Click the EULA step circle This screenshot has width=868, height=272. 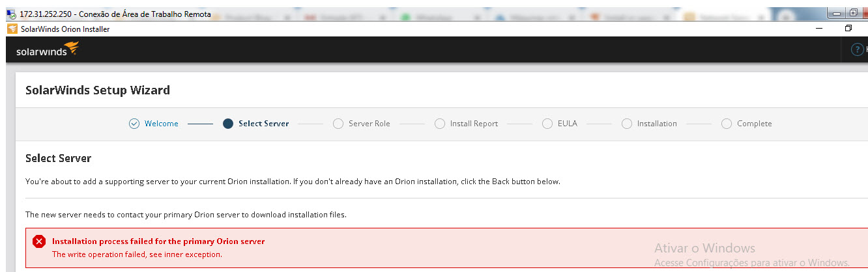tap(547, 124)
